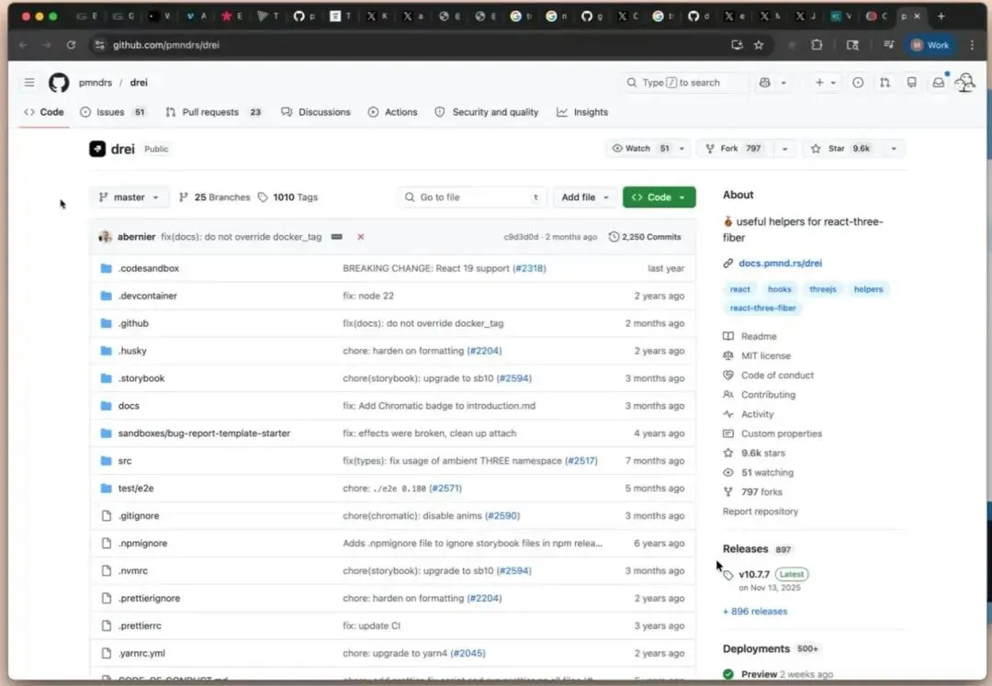Viewport: 992px width, 686px height.
Task: Switch to the Issues tab
Action: coord(113,112)
